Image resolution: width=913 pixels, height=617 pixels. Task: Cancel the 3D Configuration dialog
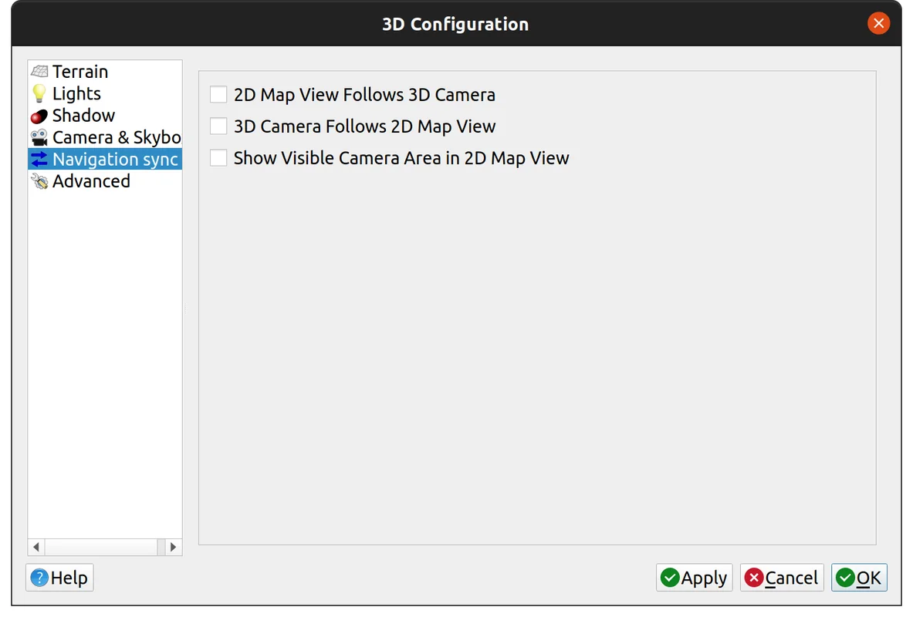coord(781,578)
